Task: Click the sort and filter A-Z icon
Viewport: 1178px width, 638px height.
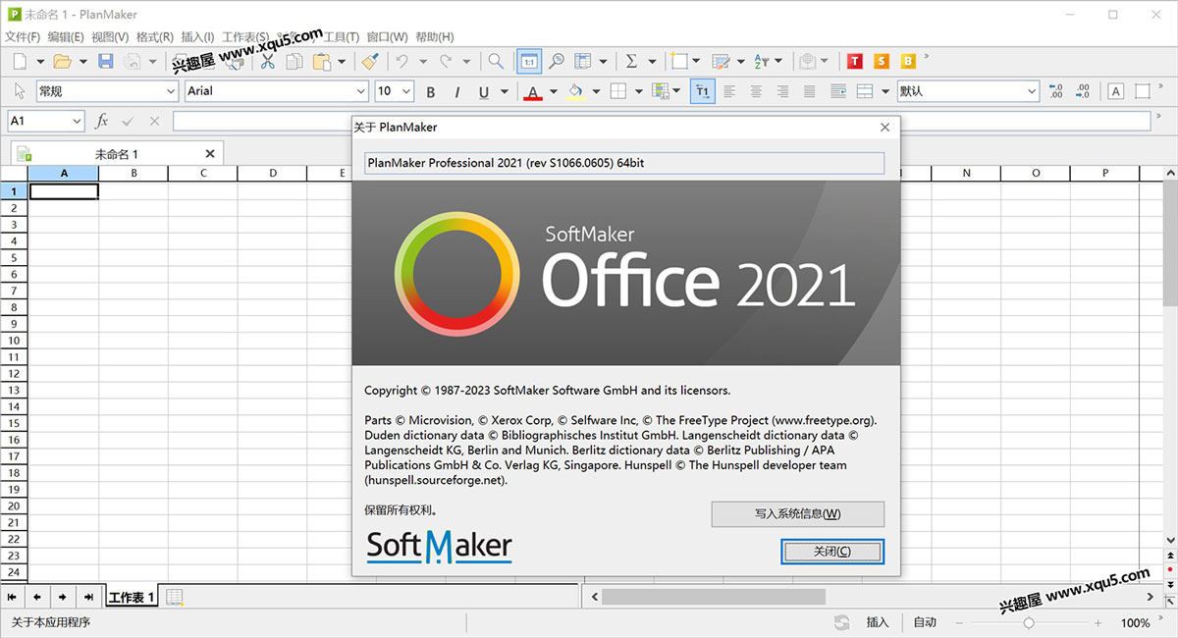Action: coord(762,61)
